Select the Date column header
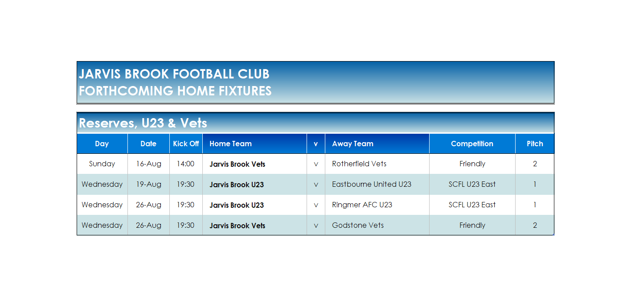 point(148,144)
